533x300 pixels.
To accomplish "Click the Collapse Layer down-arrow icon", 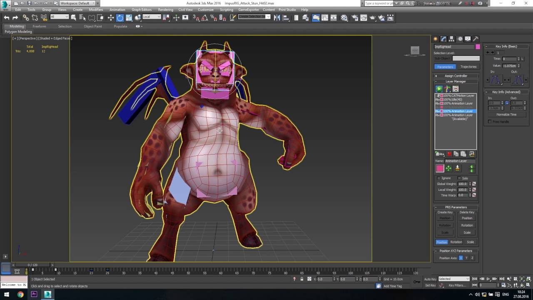I will click(x=457, y=168).
